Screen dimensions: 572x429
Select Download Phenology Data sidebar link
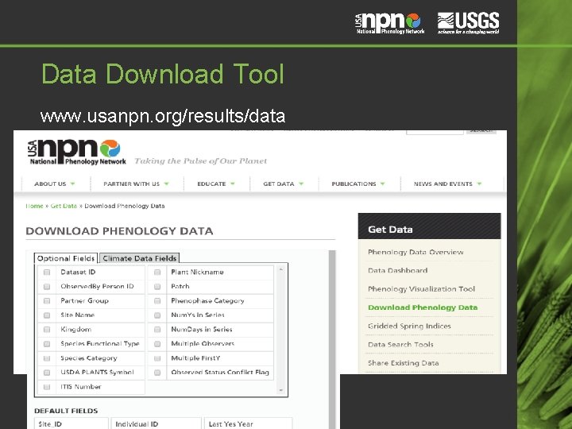[x=423, y=307]
